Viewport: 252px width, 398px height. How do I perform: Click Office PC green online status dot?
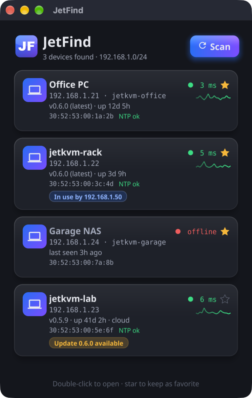pos(191,85)
